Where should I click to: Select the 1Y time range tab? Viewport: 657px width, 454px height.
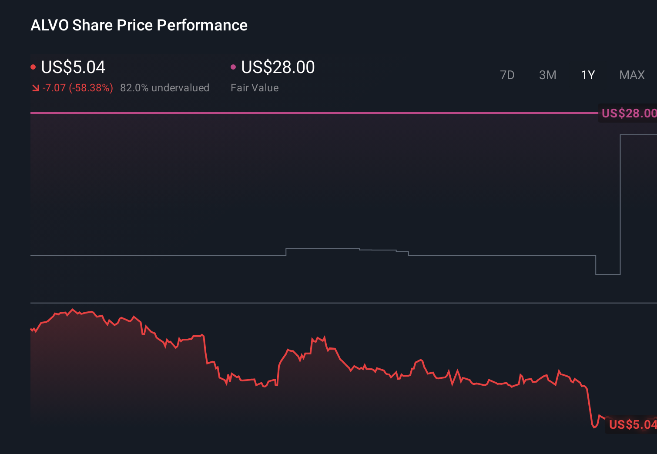(x=587, y=75)
